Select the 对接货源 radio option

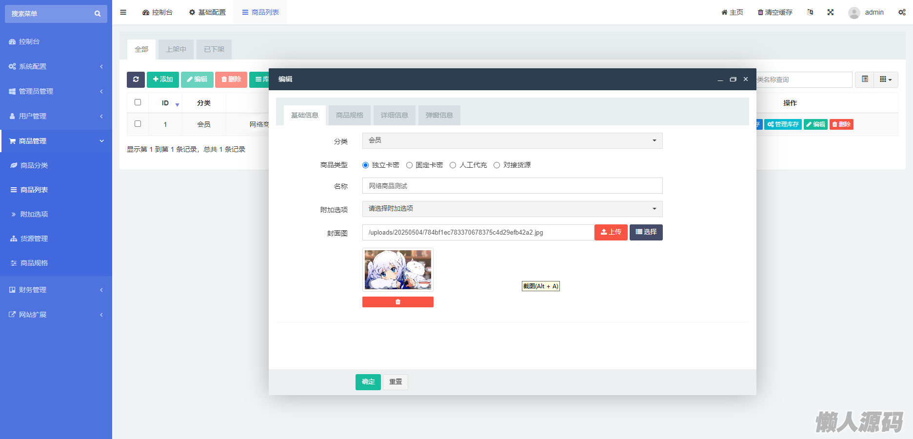point(496,165)
